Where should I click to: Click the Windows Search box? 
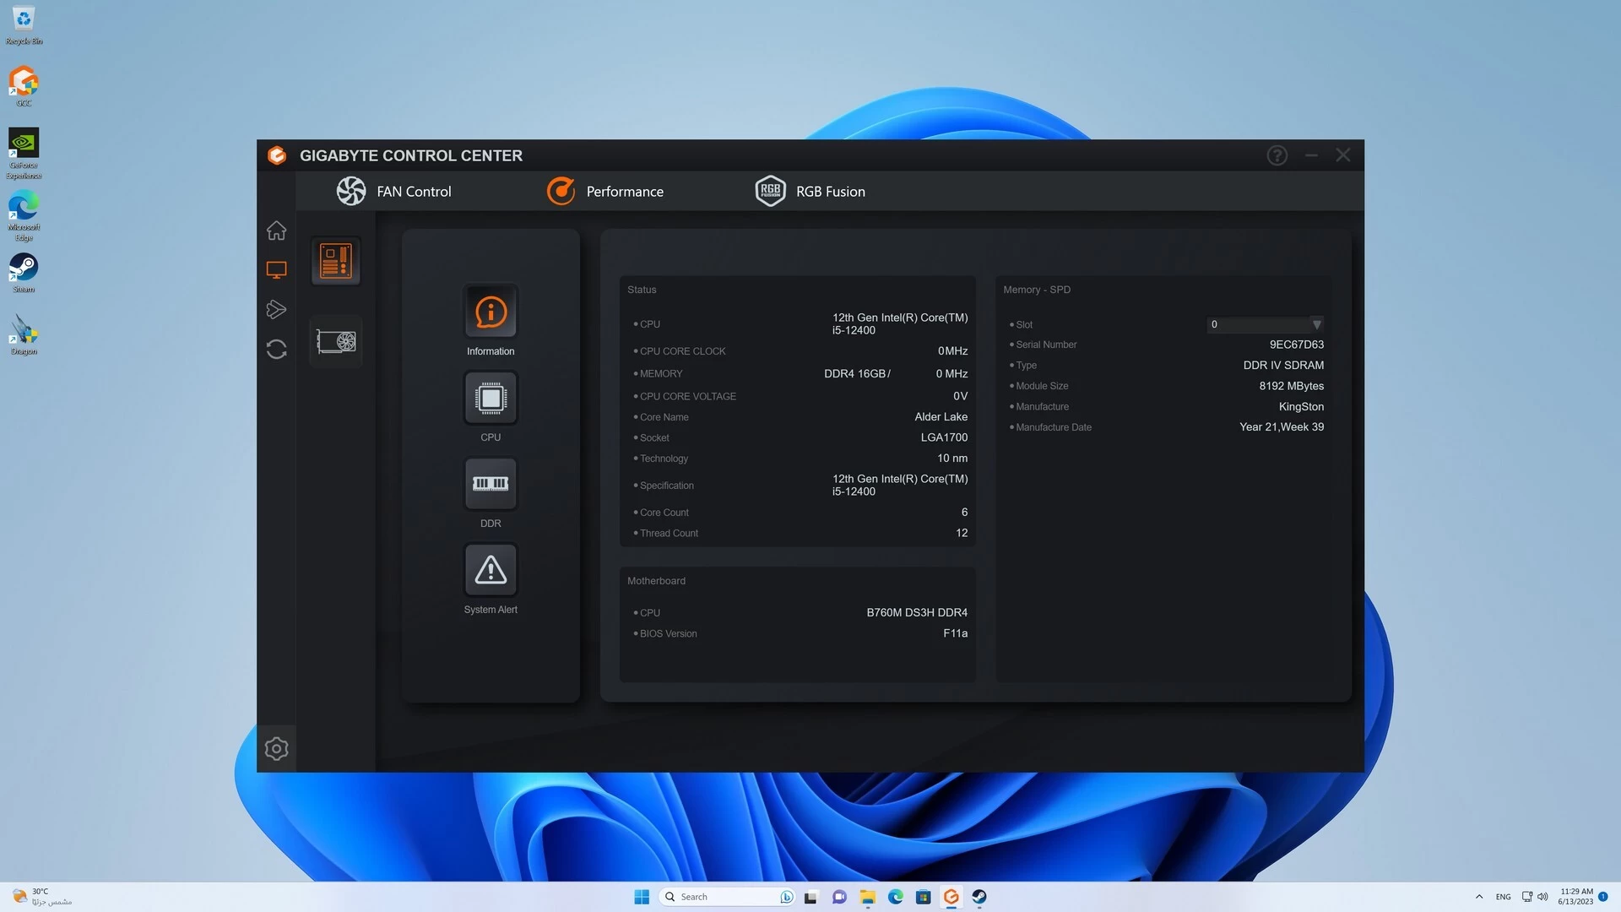[x=726, y=897]
